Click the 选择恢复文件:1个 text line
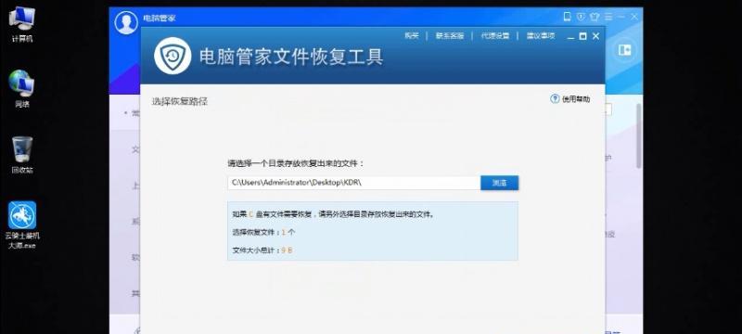742x334 pixels. (x=264, y=232)
